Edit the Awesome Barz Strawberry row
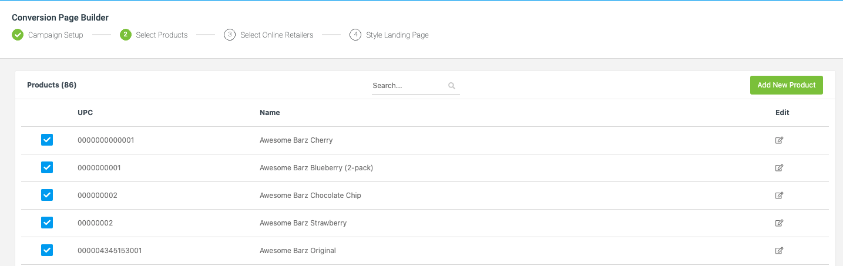 tap(779, 223)
